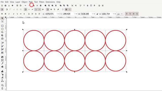Click the Ungroup objects icon
Image resolution: width=162 pixels, height=91 pixels.
pos(76,6)
